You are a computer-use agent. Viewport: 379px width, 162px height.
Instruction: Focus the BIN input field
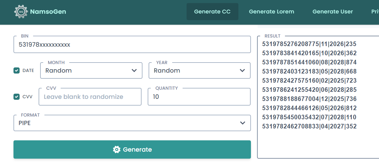132,45
